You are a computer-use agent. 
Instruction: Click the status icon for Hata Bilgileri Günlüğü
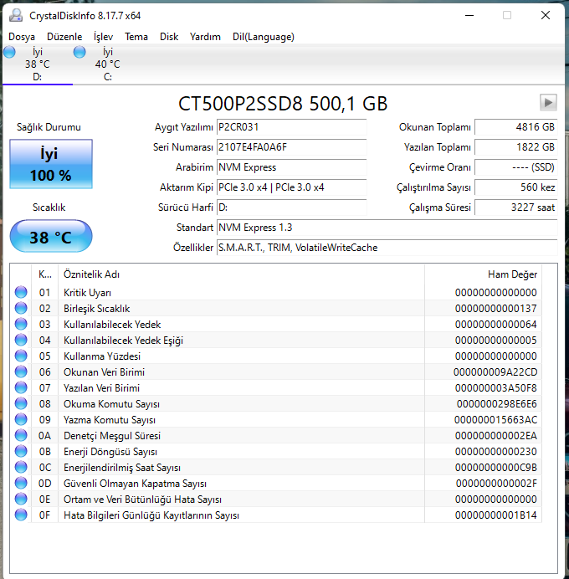(x=21, y=515)
